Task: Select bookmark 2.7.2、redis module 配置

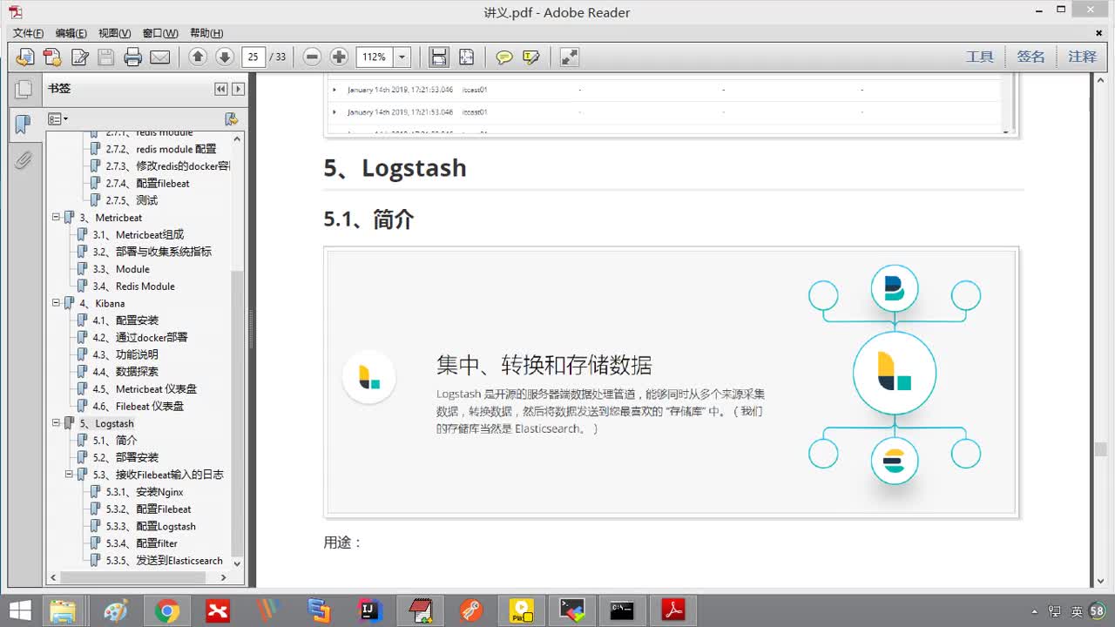Action: pos(161,149)
